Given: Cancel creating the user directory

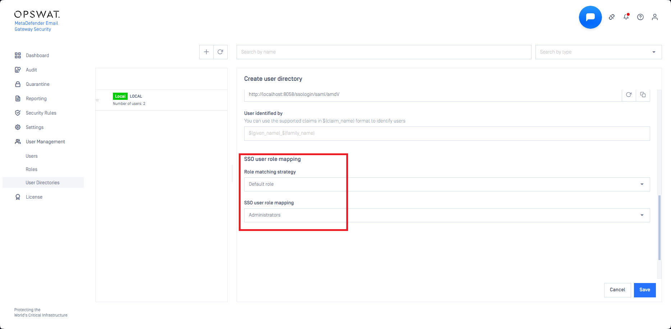Looking at the screenshot, I should (617, 290).
